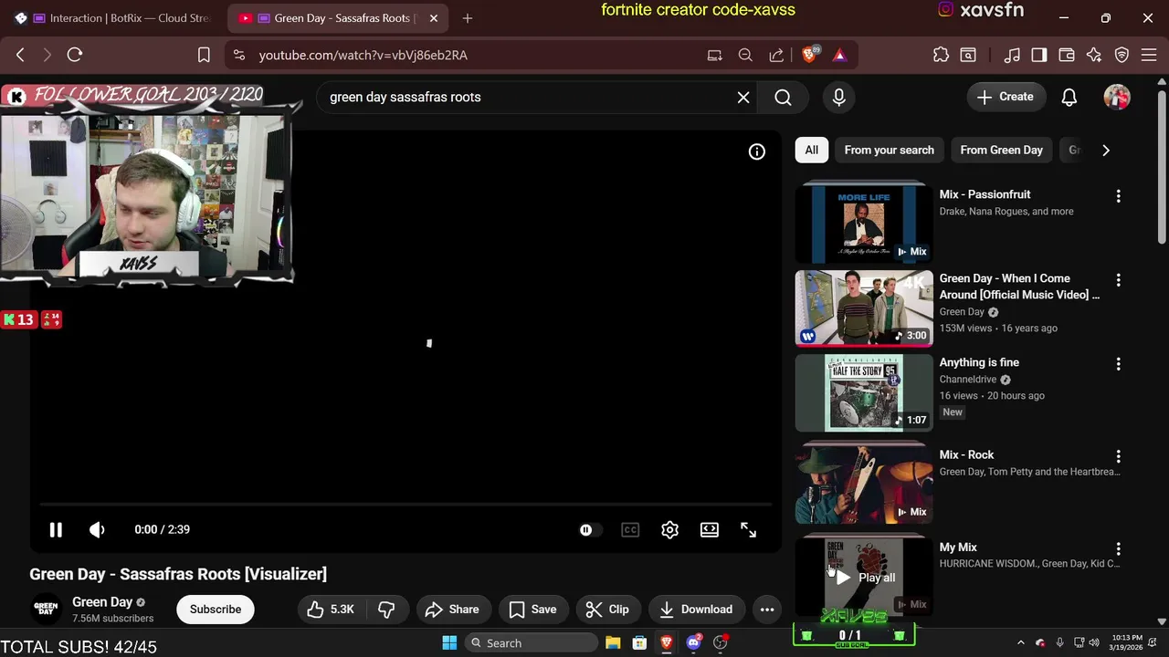Like the video (5.3K)

coord(331,610)
